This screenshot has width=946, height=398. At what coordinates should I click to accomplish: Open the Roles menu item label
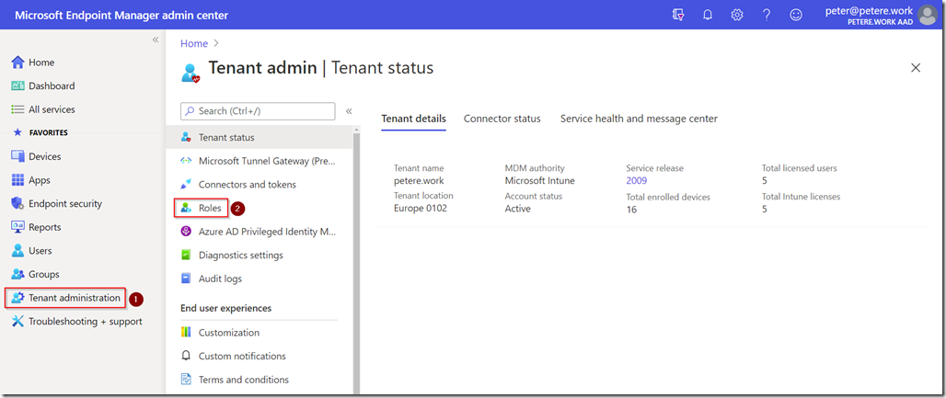pos(210,208)
